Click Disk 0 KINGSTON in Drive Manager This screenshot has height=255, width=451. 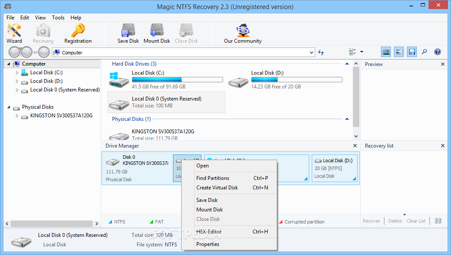137,168
